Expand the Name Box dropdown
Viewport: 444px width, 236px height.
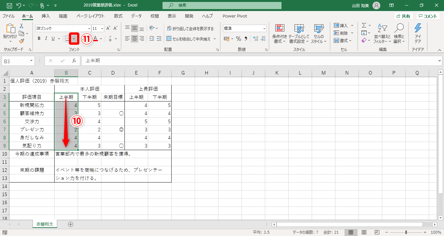31,61
